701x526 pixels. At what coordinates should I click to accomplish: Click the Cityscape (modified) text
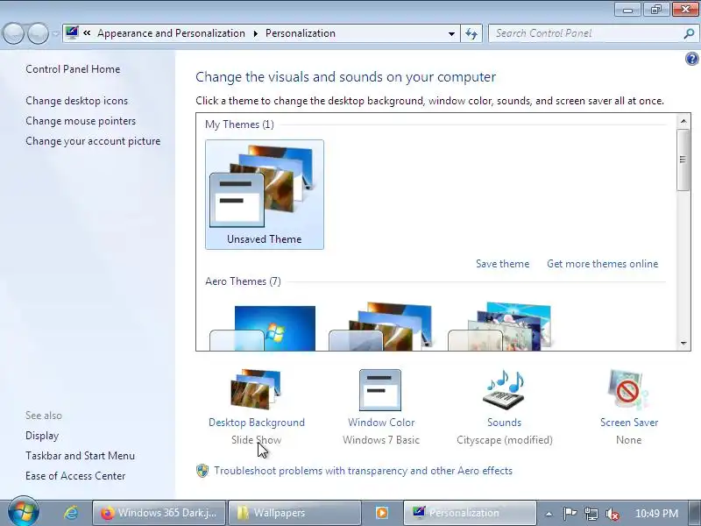(x=505, y=440)
